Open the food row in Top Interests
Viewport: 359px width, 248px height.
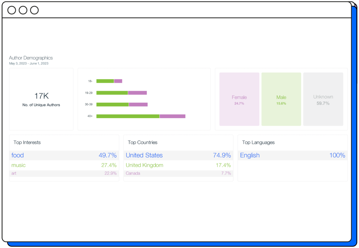click(64, 155)
